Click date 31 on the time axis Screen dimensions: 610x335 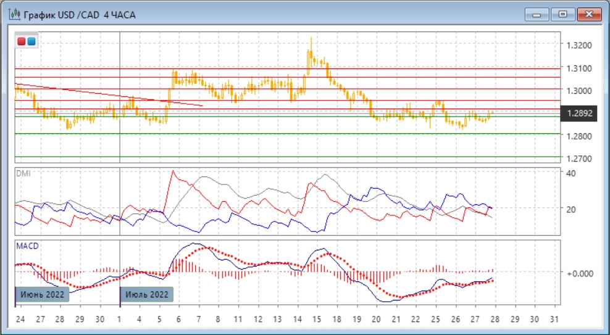tap(553, 320)
